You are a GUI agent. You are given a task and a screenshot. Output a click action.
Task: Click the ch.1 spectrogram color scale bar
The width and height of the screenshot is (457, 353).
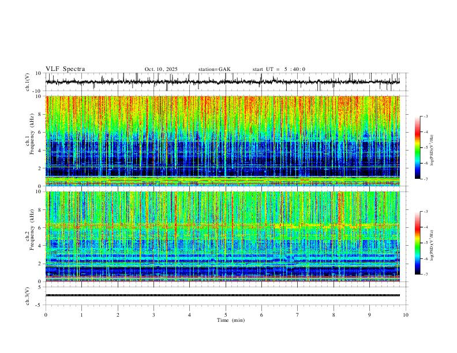tap(418, 147)
